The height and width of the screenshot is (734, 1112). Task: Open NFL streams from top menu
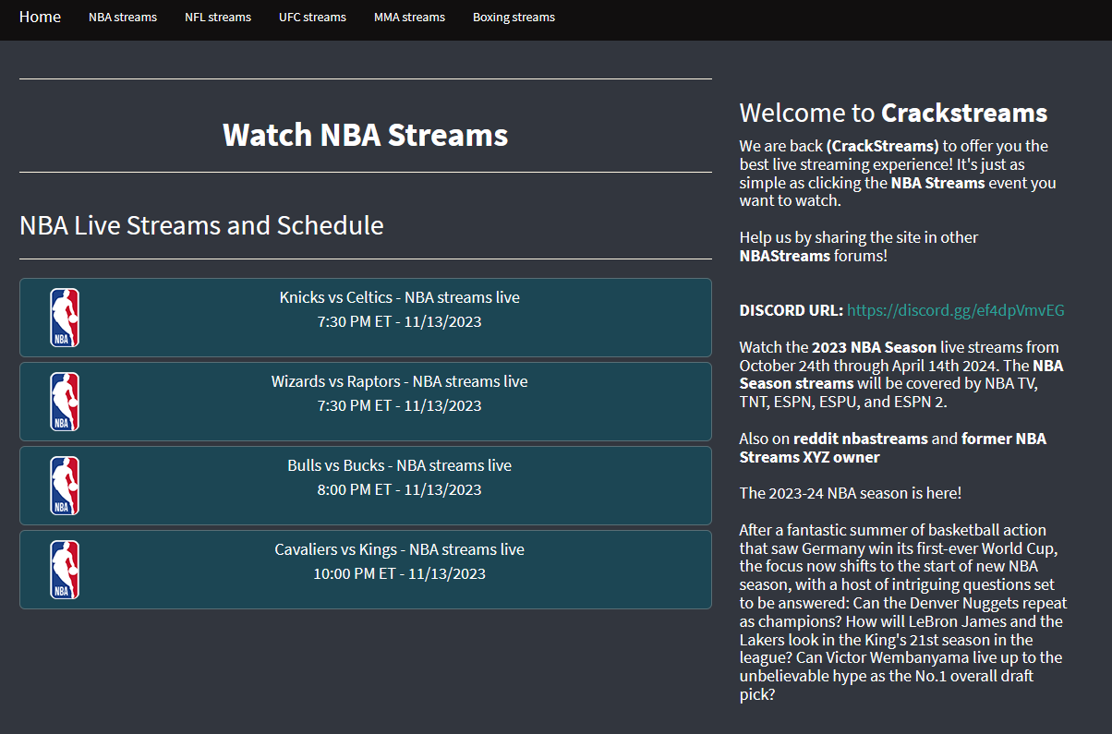tap(218, 18)
